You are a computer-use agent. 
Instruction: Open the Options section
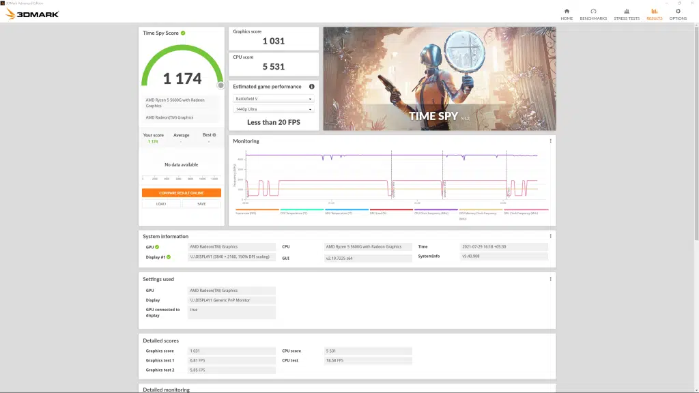678,14
